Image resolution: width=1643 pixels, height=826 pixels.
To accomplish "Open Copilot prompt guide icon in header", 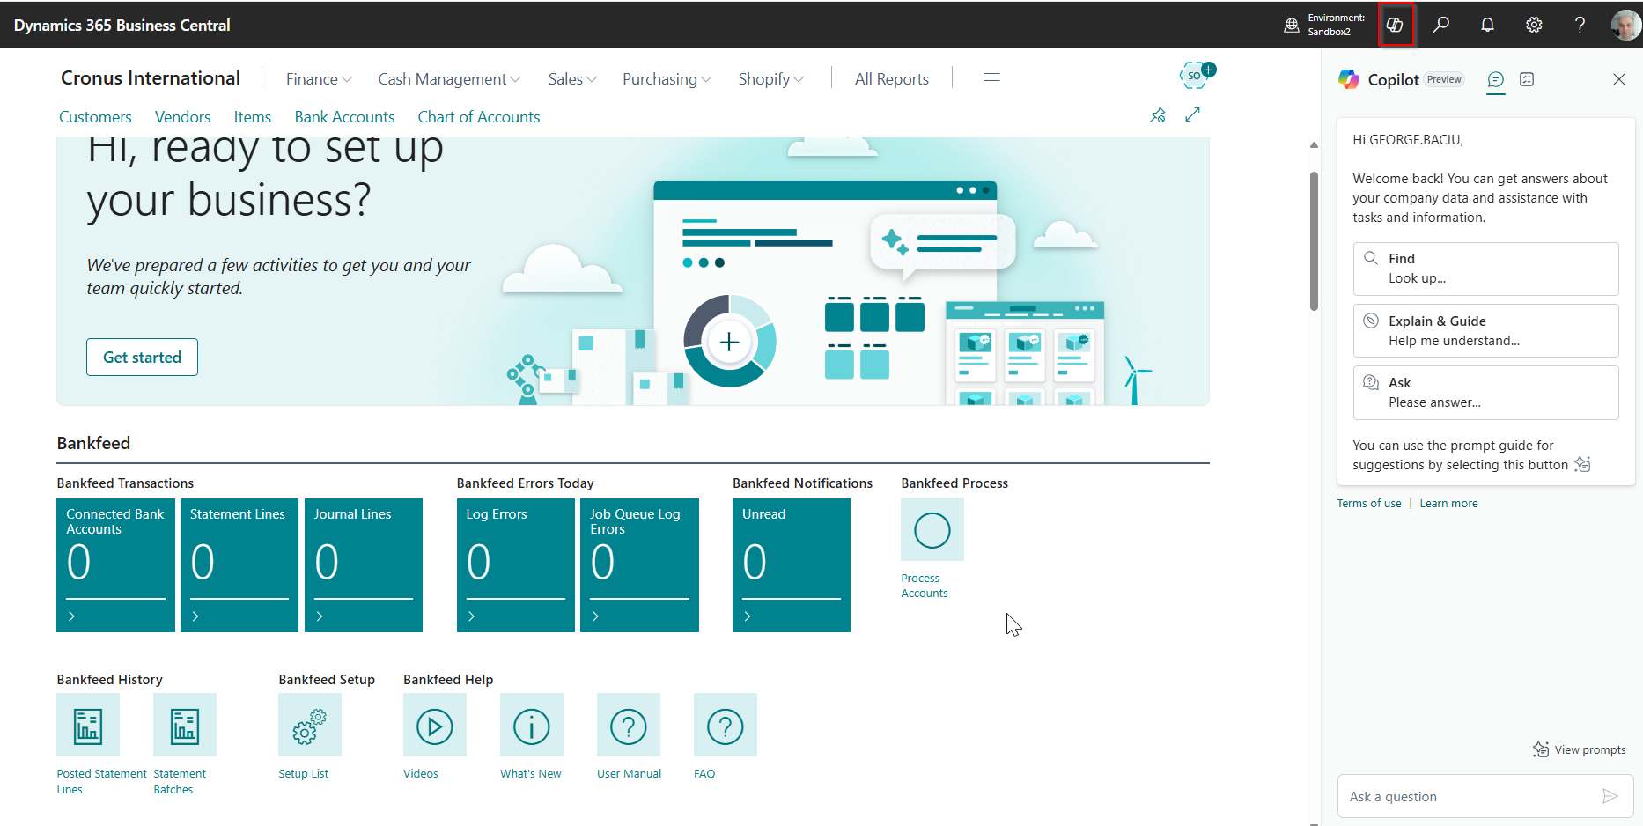I will pyautogui.click(x=1527, y=79).
